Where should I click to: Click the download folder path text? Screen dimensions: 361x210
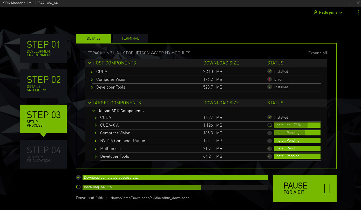(150, 198)
